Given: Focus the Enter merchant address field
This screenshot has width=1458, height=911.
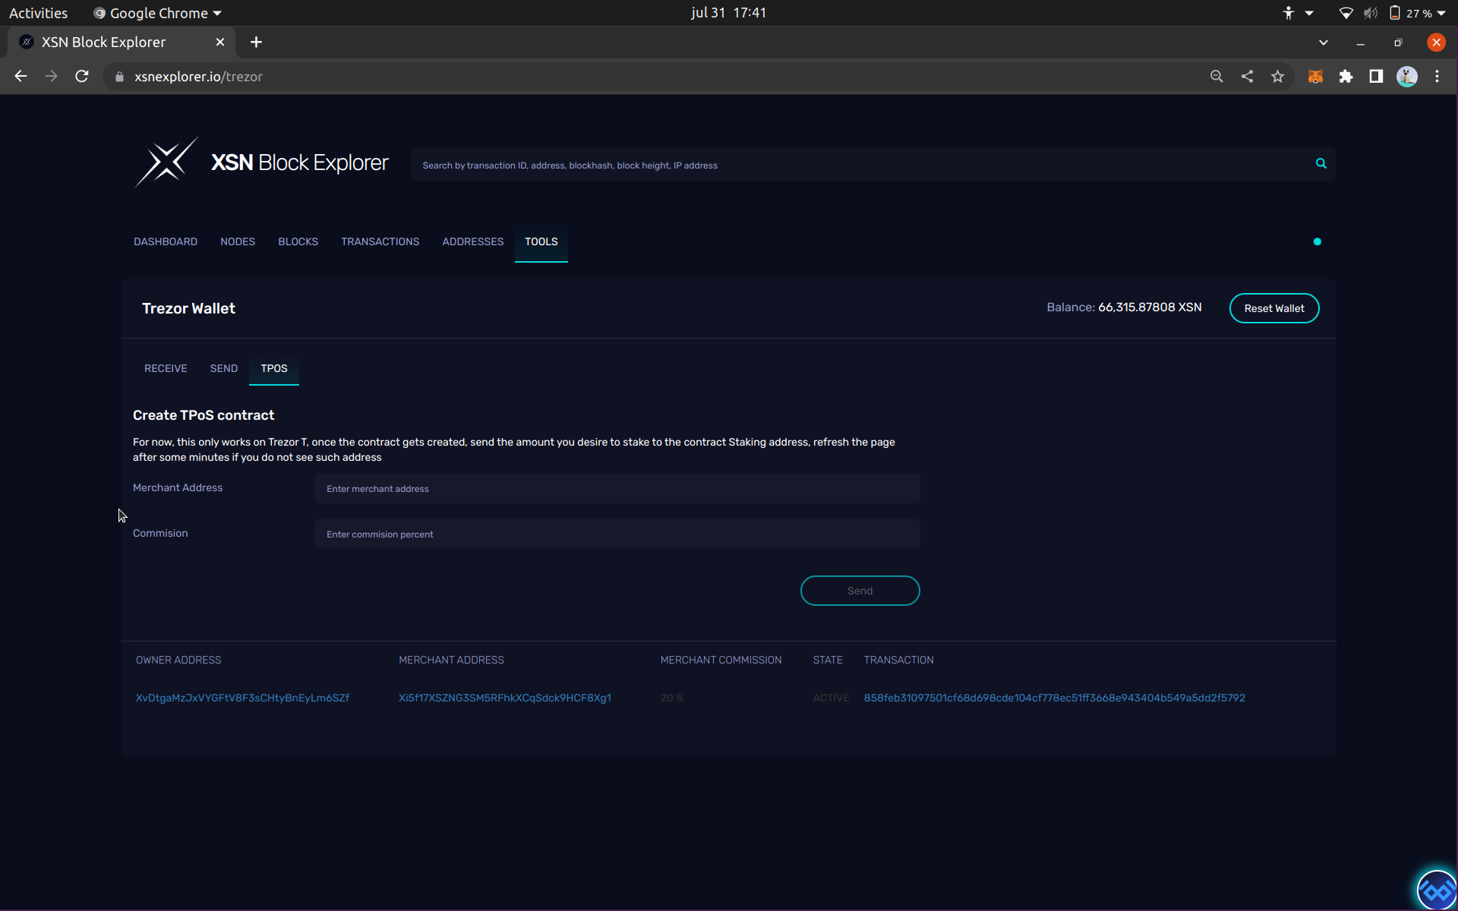Looking at the screenshot, I should (617, 488).
